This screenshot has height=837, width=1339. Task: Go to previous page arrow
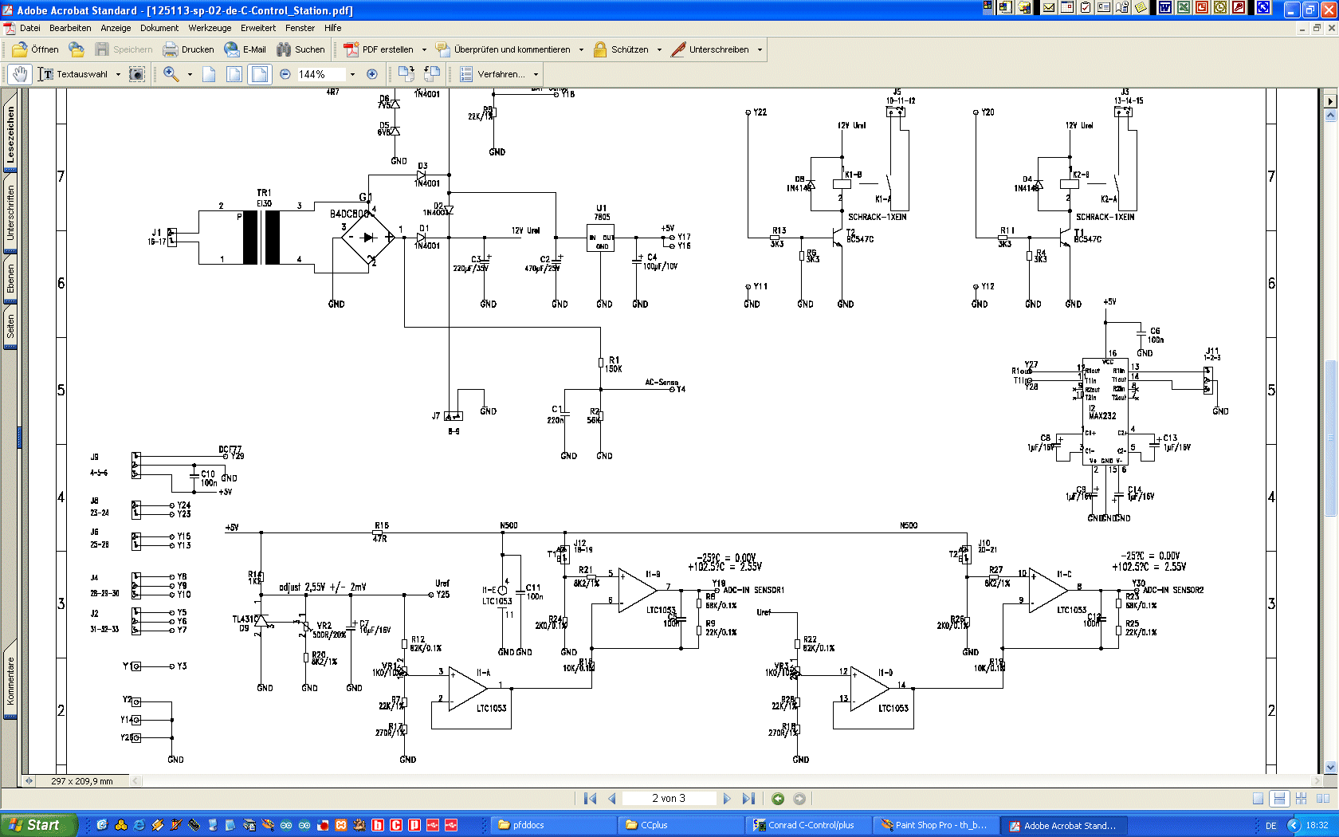click(x=612, y=799)
